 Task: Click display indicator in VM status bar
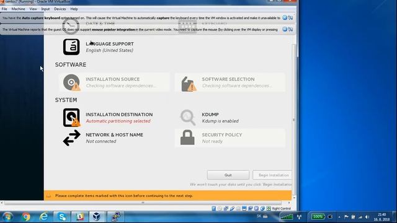[244, 209]
